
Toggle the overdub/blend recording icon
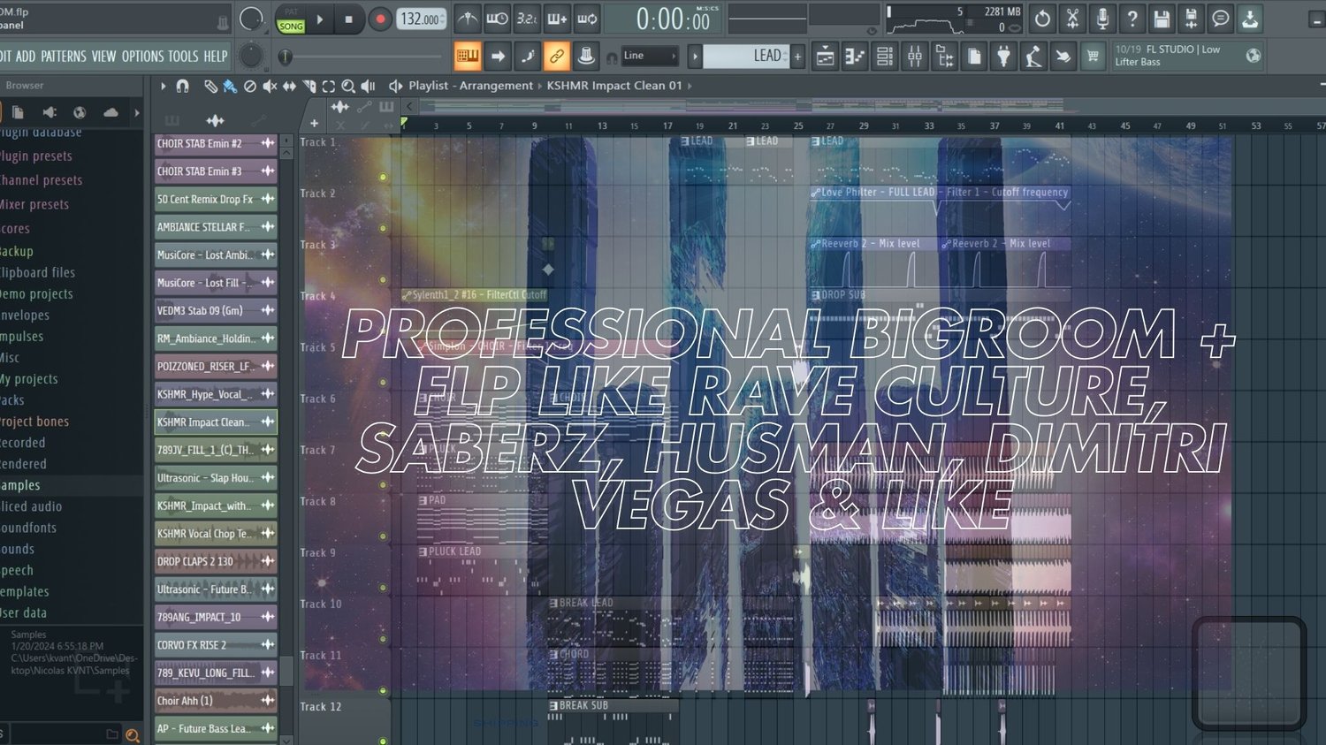pyautogui.click(x=557, y=19)
